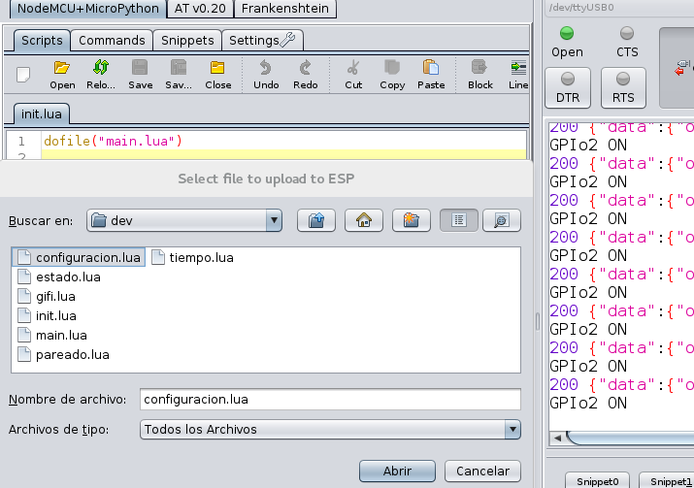The width and height of the screenshot is (694, 488).
Task: Click the Snippet0 button
Action: tap(598, 481)
